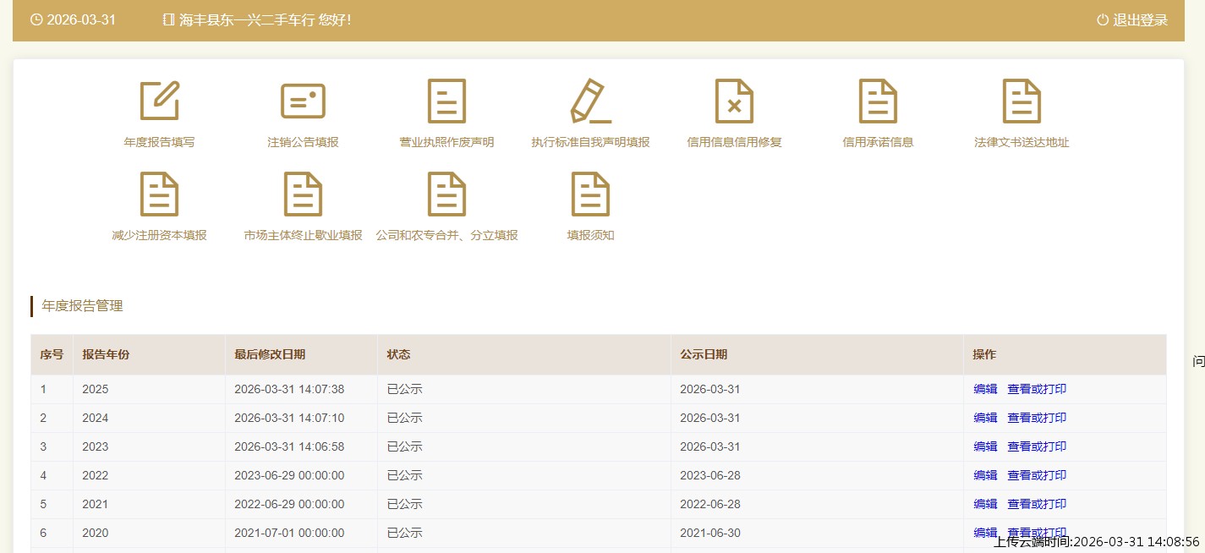Screen dimensions: 1205x553
Task: Open the 填报须知 document icon
Action: coord(590,194)
